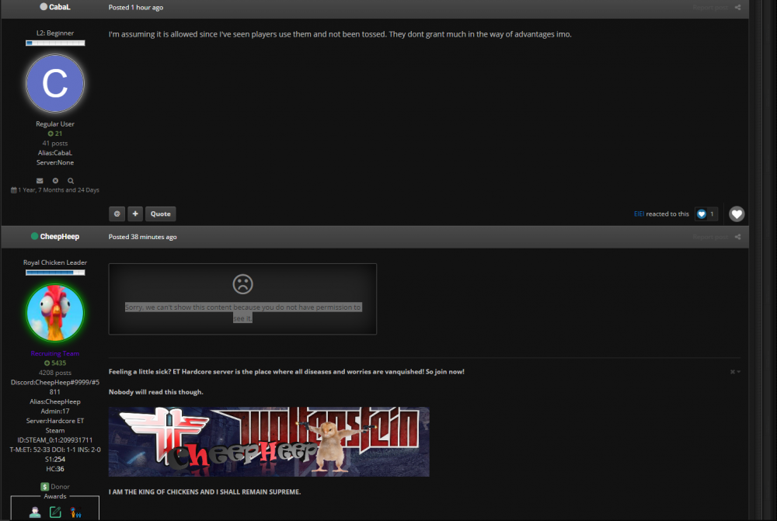Click the 'Regular User' label under CabaL

[x=55, y=124]
